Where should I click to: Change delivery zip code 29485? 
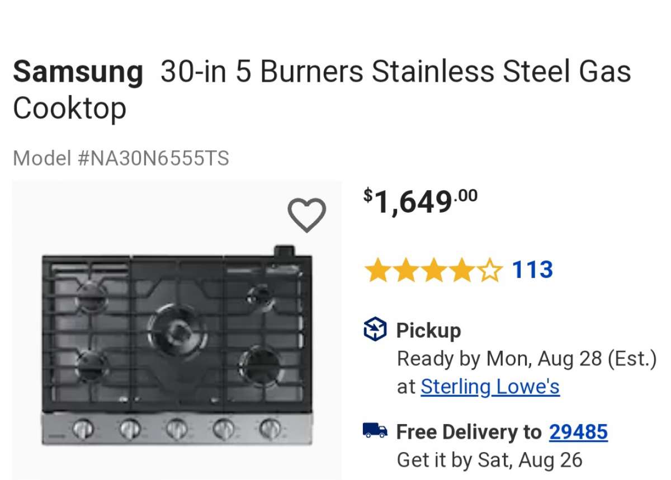(x=578, y=432)
